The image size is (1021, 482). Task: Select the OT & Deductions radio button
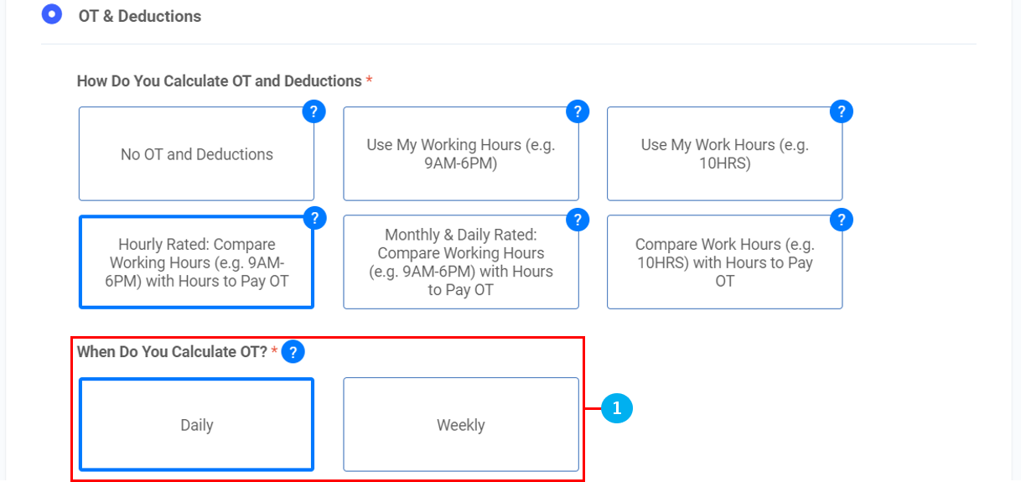[x=52, y=14]
